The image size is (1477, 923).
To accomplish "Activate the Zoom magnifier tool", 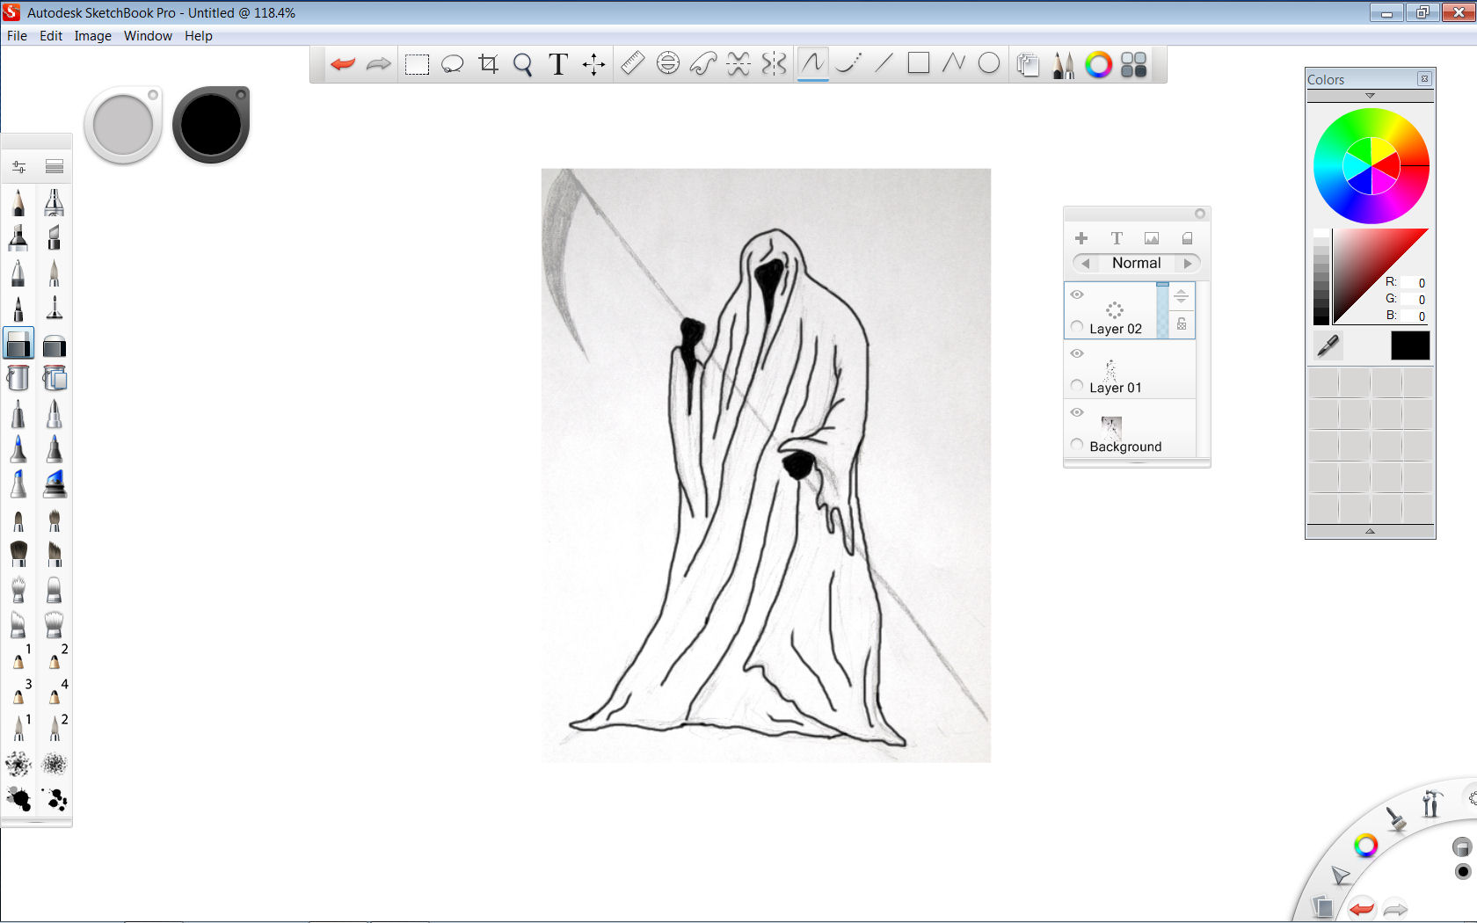I will point(523,64).
